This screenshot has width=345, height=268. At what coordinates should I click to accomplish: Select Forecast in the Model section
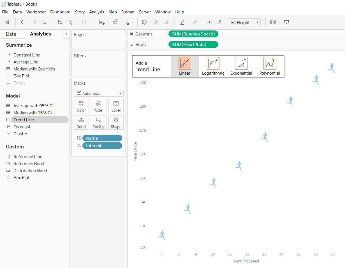[x=22, y=127]
